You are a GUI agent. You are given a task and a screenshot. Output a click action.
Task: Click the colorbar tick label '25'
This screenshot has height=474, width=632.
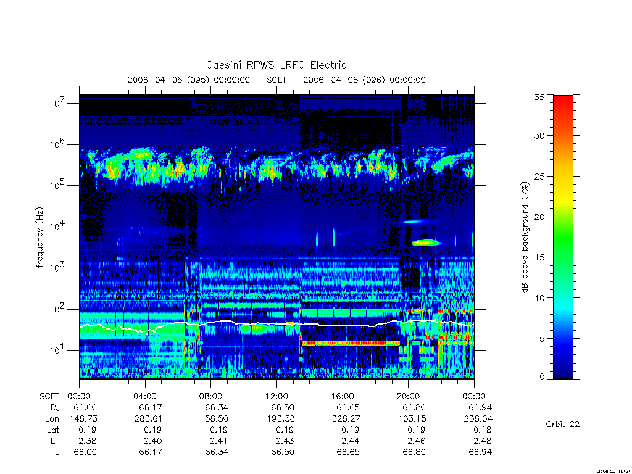click(x=539, y=176)
